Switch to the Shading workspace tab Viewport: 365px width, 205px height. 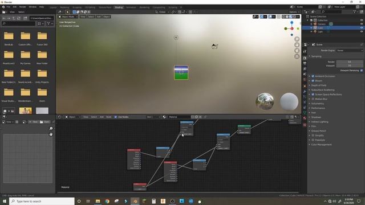pos(119,7)
